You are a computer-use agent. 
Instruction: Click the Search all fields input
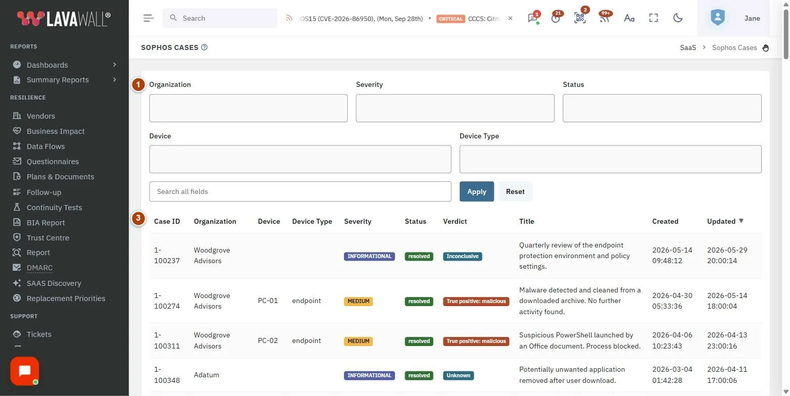coord(300,191)
